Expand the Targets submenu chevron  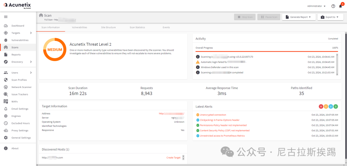(x=31, y=33)
